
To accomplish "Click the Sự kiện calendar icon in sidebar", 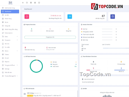I will [3, 15].
